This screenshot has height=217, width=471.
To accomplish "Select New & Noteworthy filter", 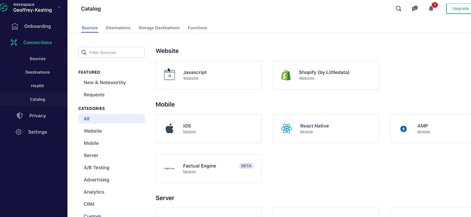I will [105, 83].
